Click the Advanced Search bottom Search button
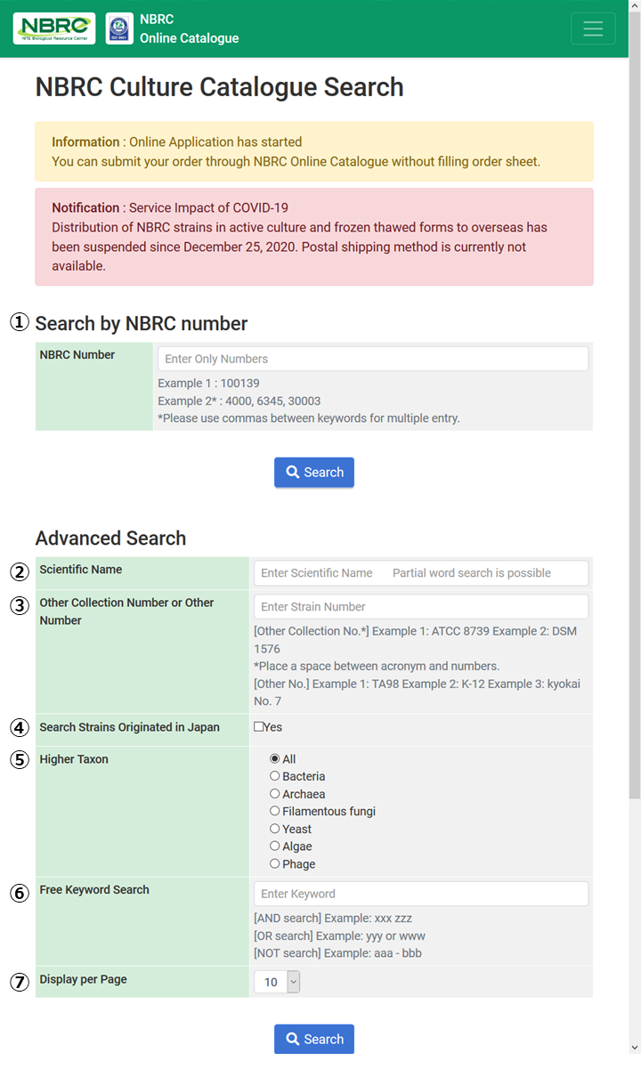This screenshot has width=641, height=1069. click(314, 1039)
